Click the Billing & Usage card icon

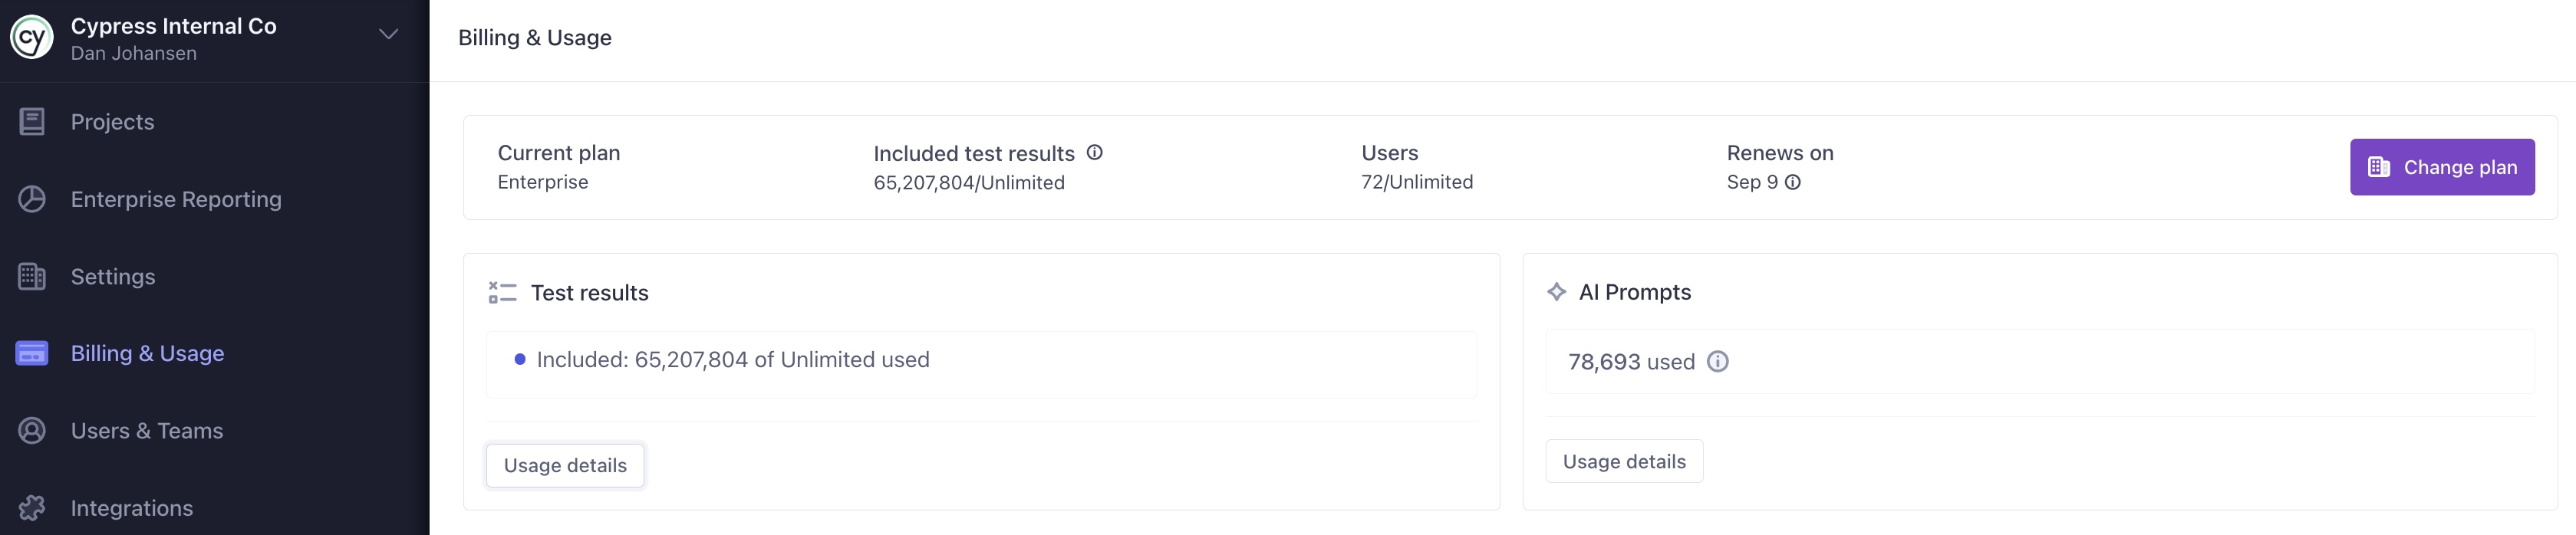tap(32, 353)
